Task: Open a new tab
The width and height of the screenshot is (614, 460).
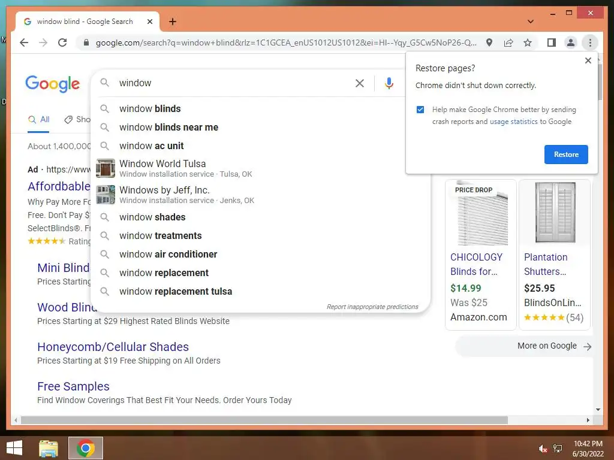Action: [x=172, y=22]
